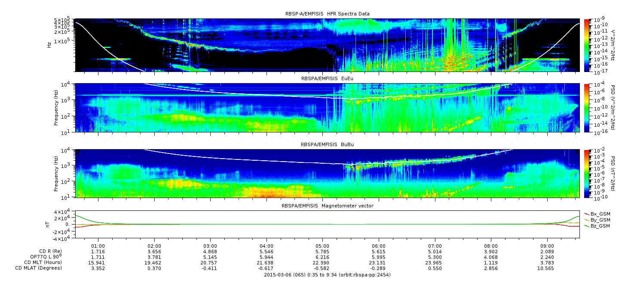Click the BuBu PSD color scale
Viewport: 622px width, 282px height.
(587, 173)
